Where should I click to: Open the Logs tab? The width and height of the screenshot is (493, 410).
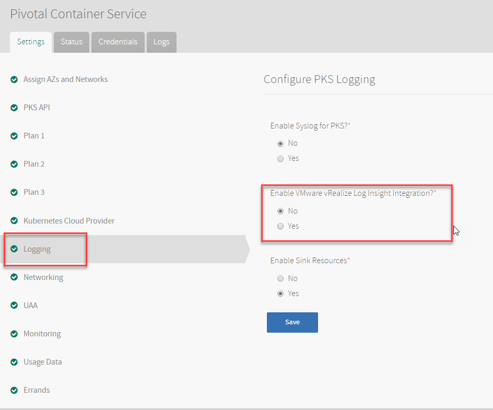coord(161,42)
